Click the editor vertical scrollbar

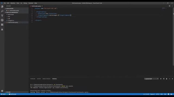tap(173, 36)
